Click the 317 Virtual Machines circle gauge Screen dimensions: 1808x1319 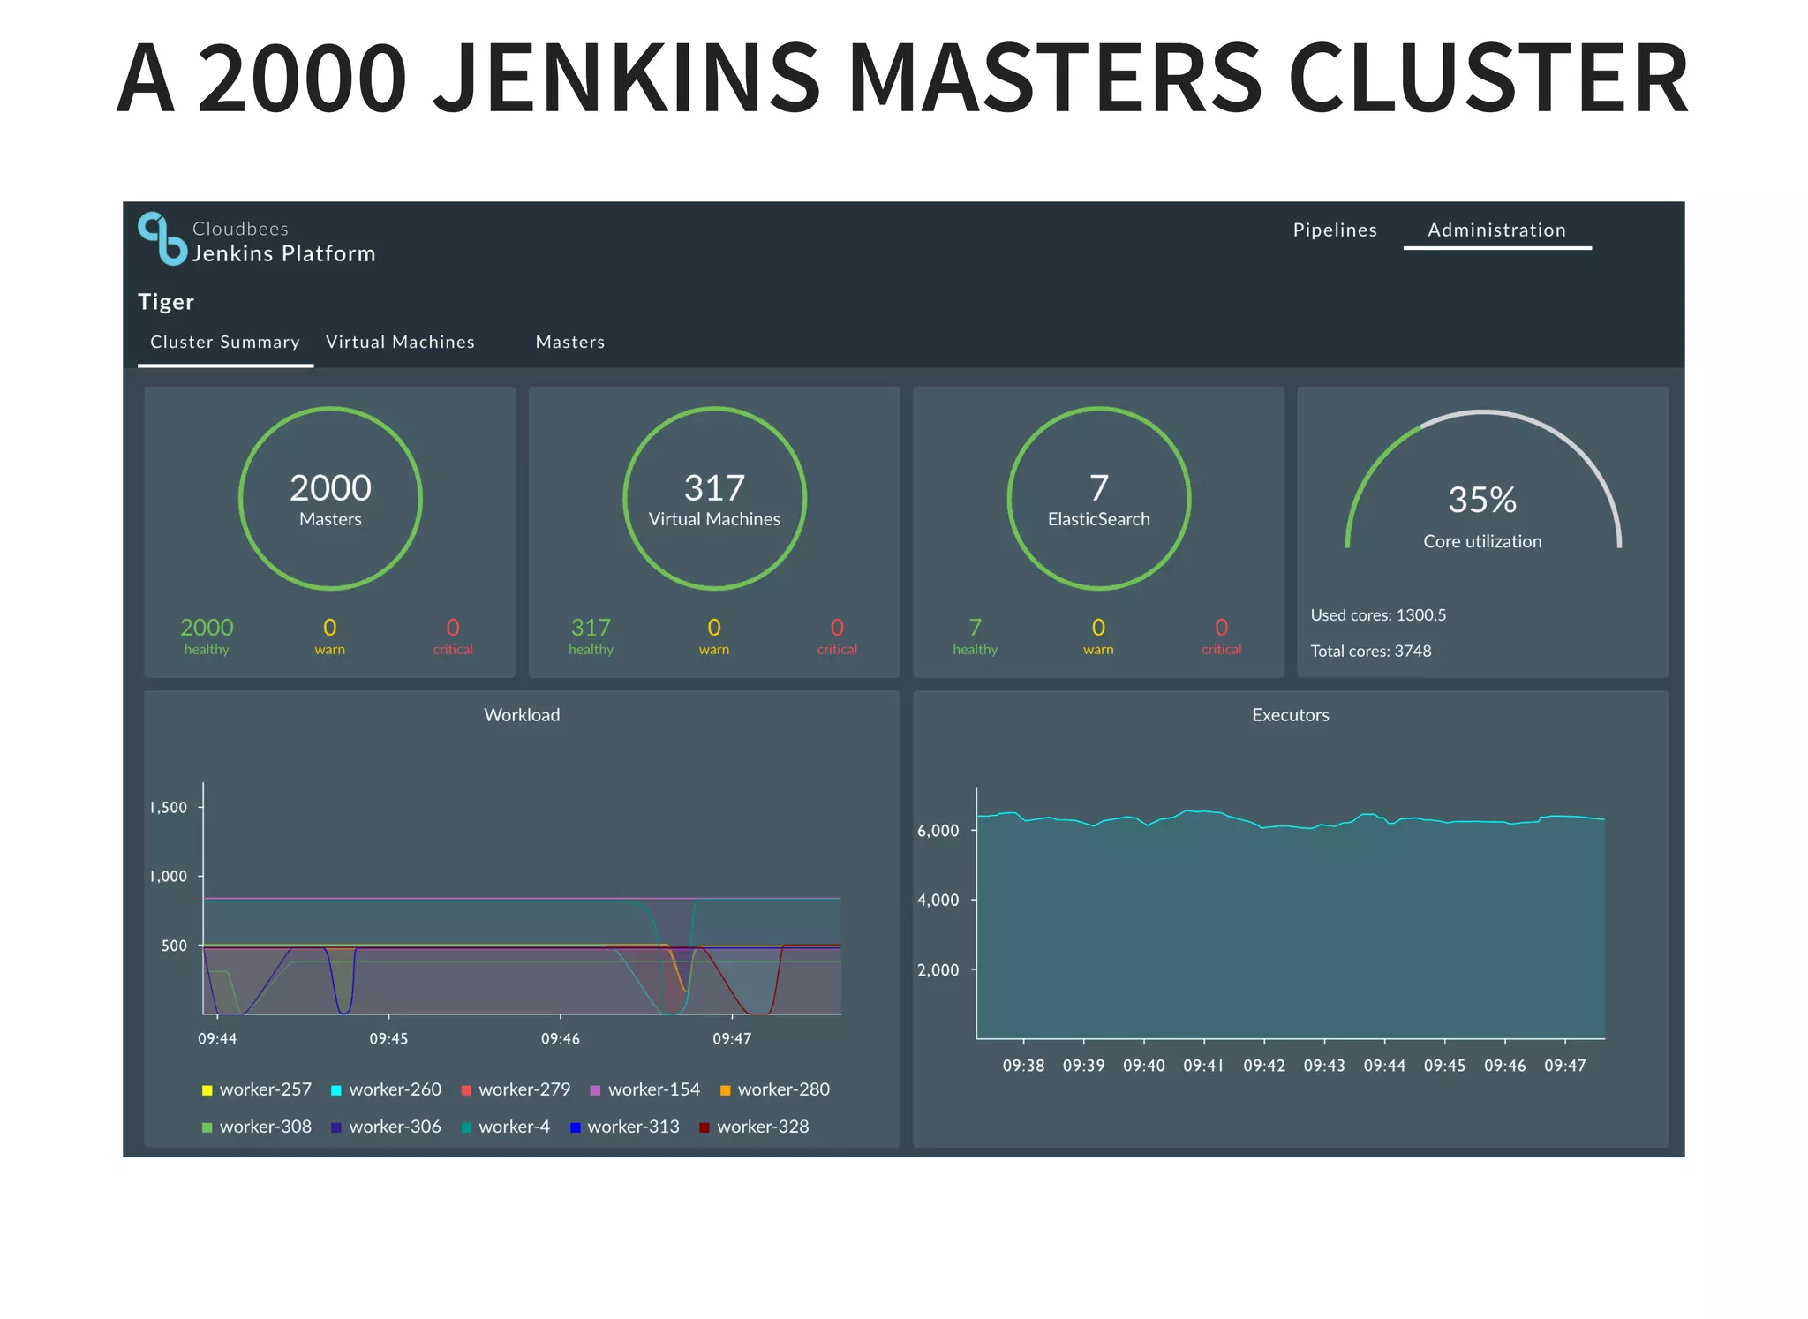714,499
